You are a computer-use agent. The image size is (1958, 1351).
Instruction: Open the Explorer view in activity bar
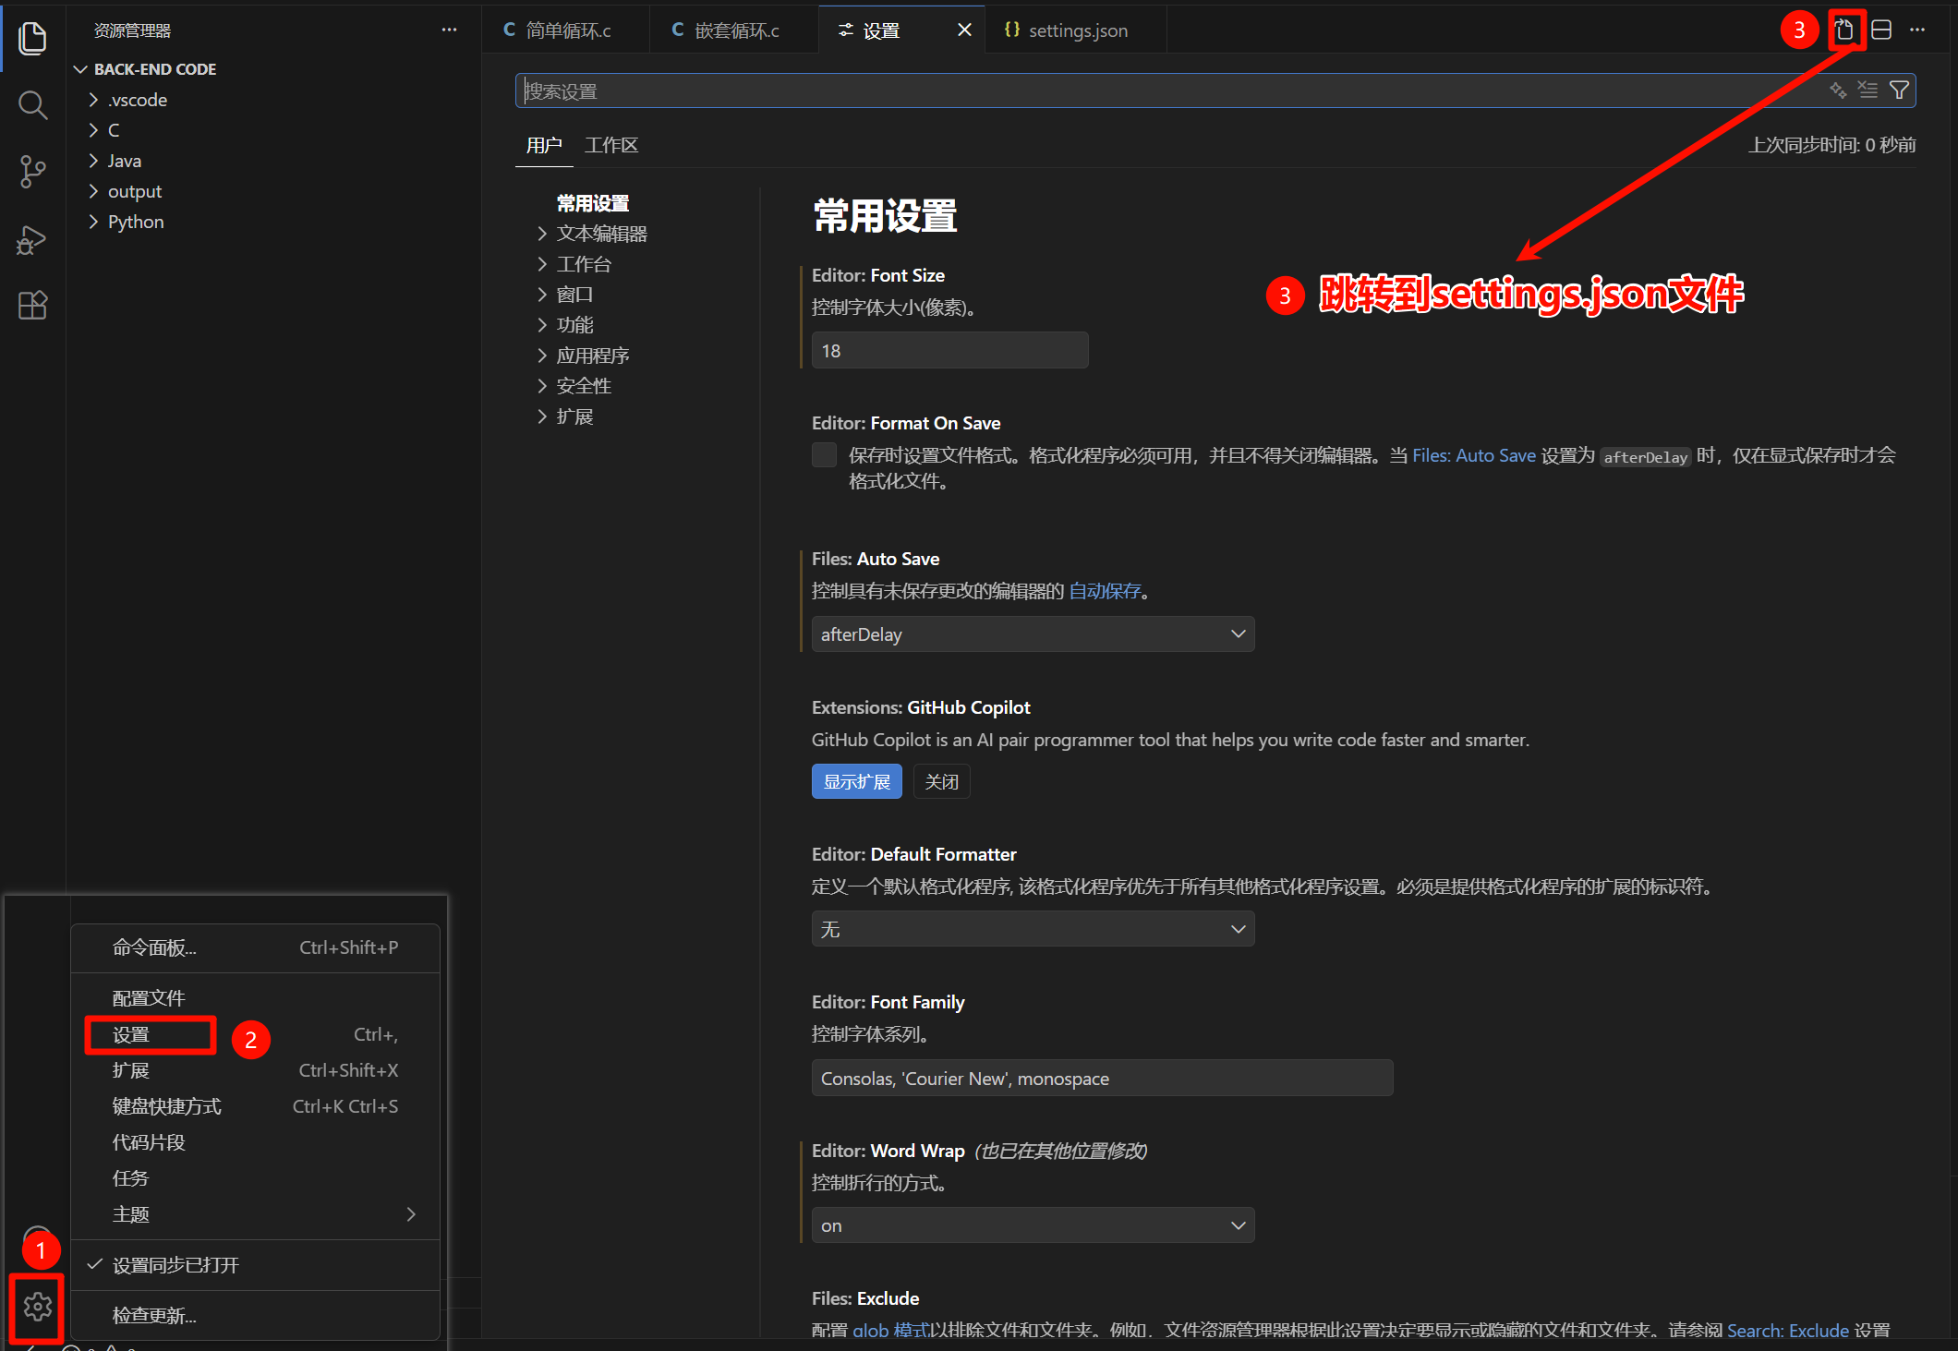(32, 38)
